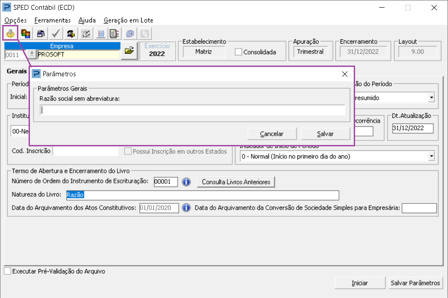Open the Ferramentas menu
Screen dimensions: 448x298
pyautogui.click(x=52, y=20)
